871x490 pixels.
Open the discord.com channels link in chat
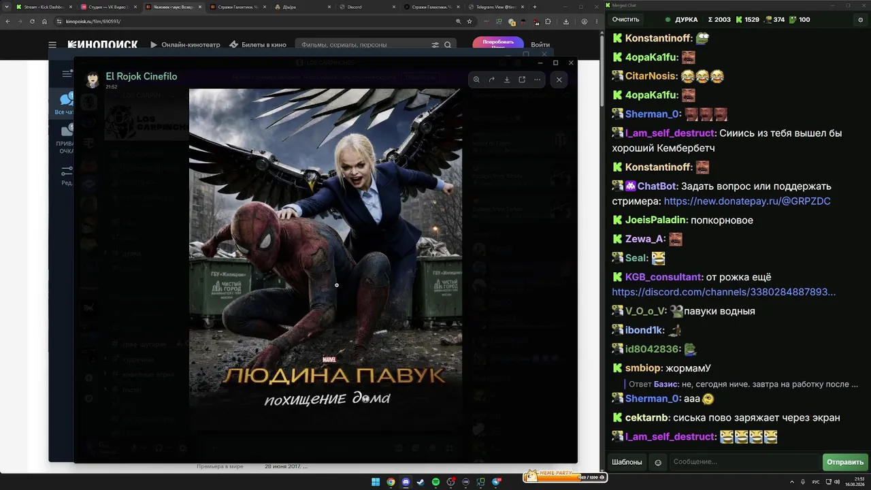(723, 292)
